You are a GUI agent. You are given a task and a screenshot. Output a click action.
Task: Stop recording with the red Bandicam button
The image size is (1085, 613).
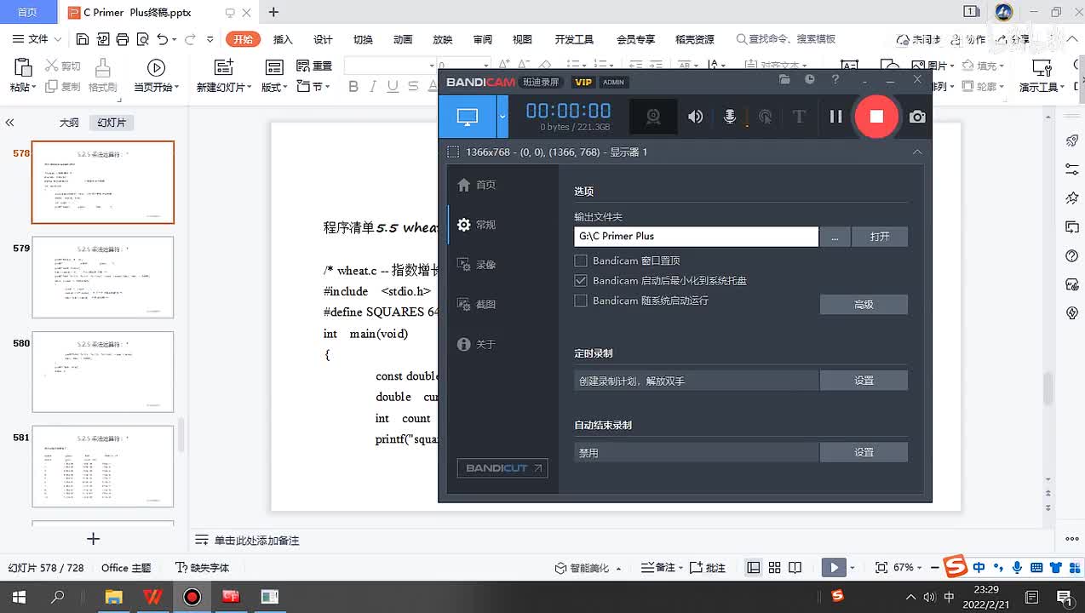[876, 117]
